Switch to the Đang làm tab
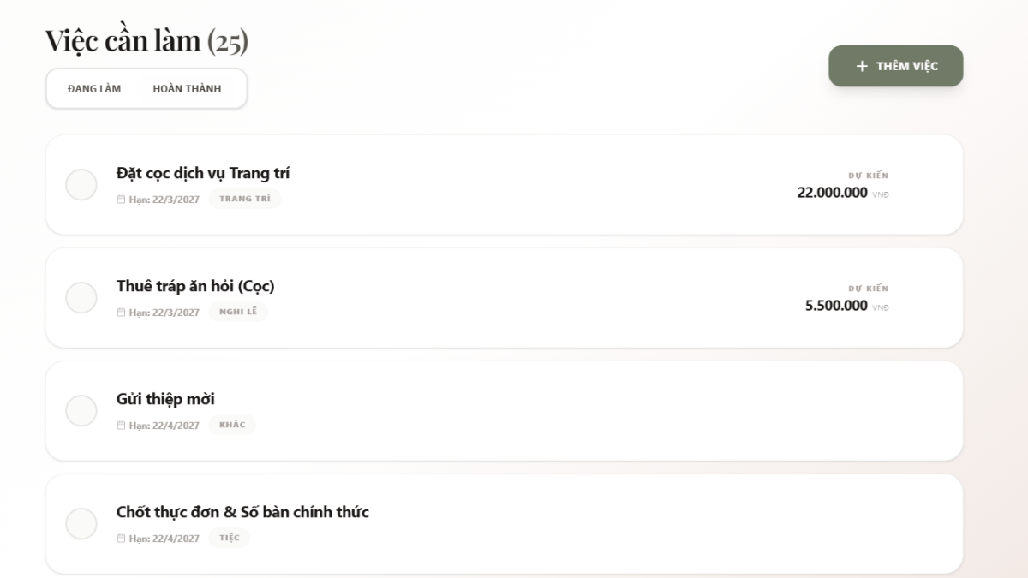Viewport: 1028px width, 578px height. pos(94,89)
